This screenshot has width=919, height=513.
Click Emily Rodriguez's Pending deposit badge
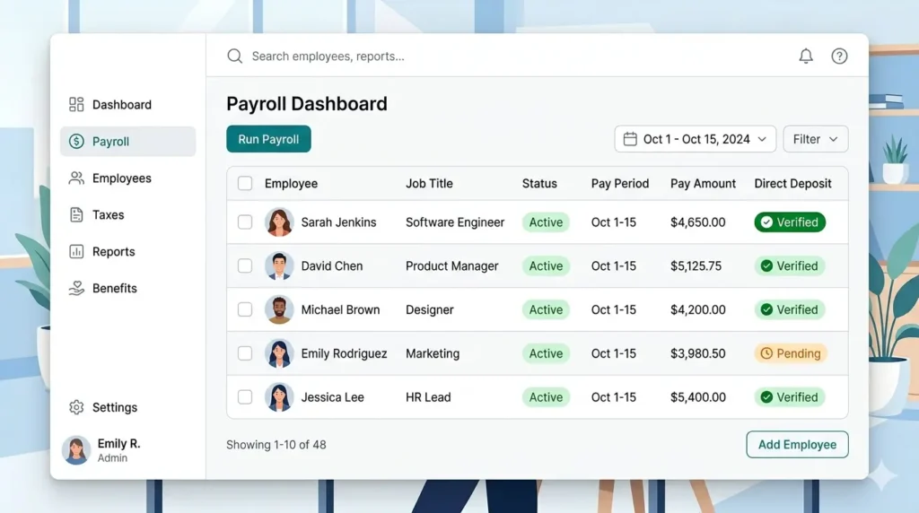pos(790,353)
